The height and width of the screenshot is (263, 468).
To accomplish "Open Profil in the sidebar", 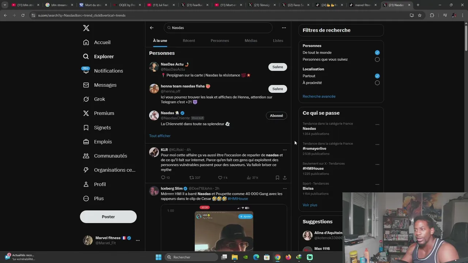I will pos(94,184).
